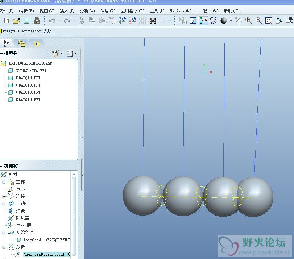The height and width of the screenshot is (259, 294).
Task: Collapse the 机构树 panel header
Action: (x=1, y=166)
